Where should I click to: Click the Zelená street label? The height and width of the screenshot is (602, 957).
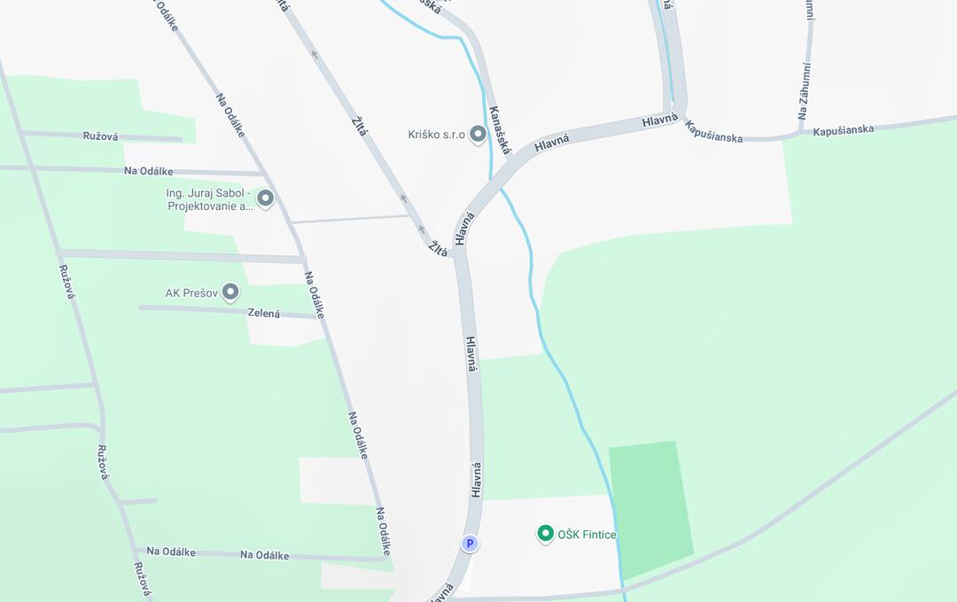[x=264, y=313]
